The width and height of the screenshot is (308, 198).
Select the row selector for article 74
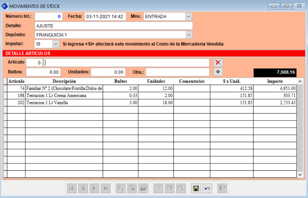tap(5, 88)
